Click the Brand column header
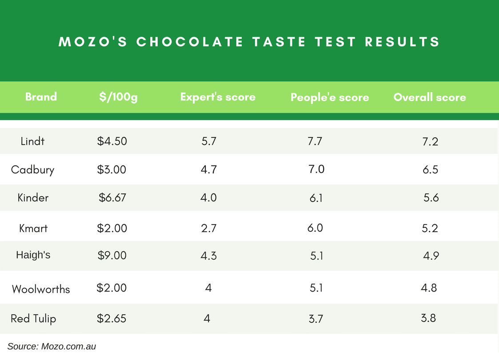Screen dimensions: 499x353 (41, 96)
